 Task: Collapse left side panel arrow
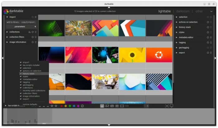(2, 58)
